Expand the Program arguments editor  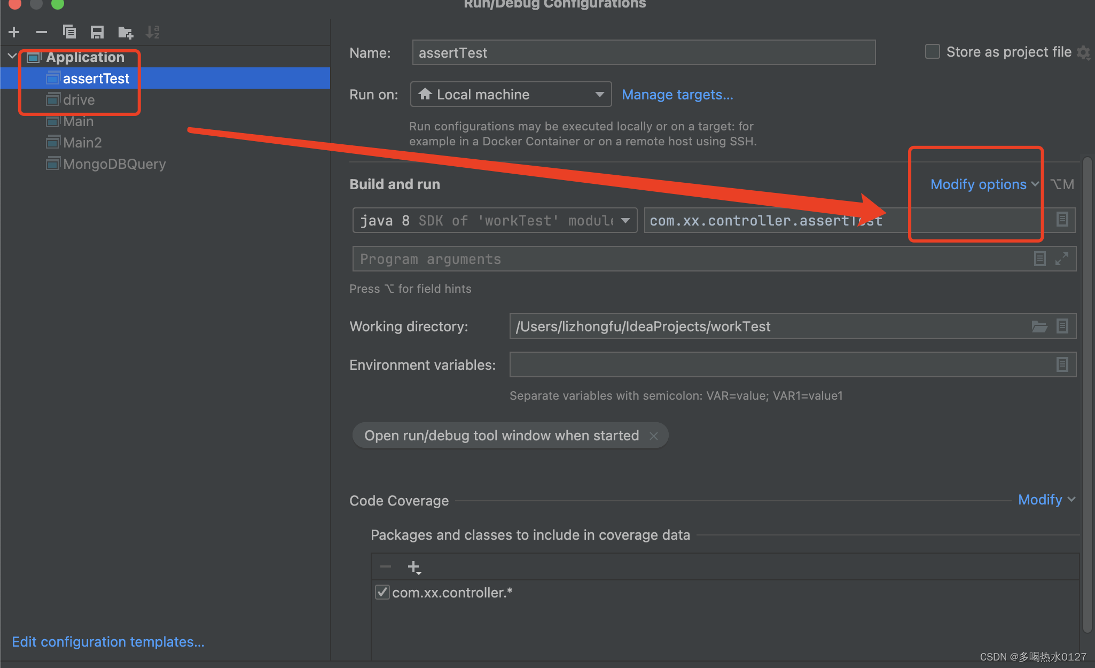(x=1063, y=258)
